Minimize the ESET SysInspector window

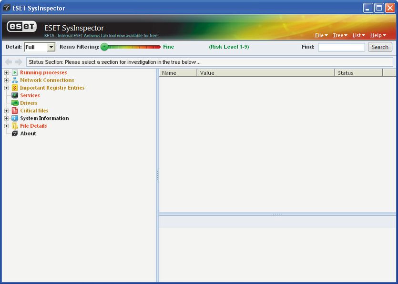pos(368,8)
